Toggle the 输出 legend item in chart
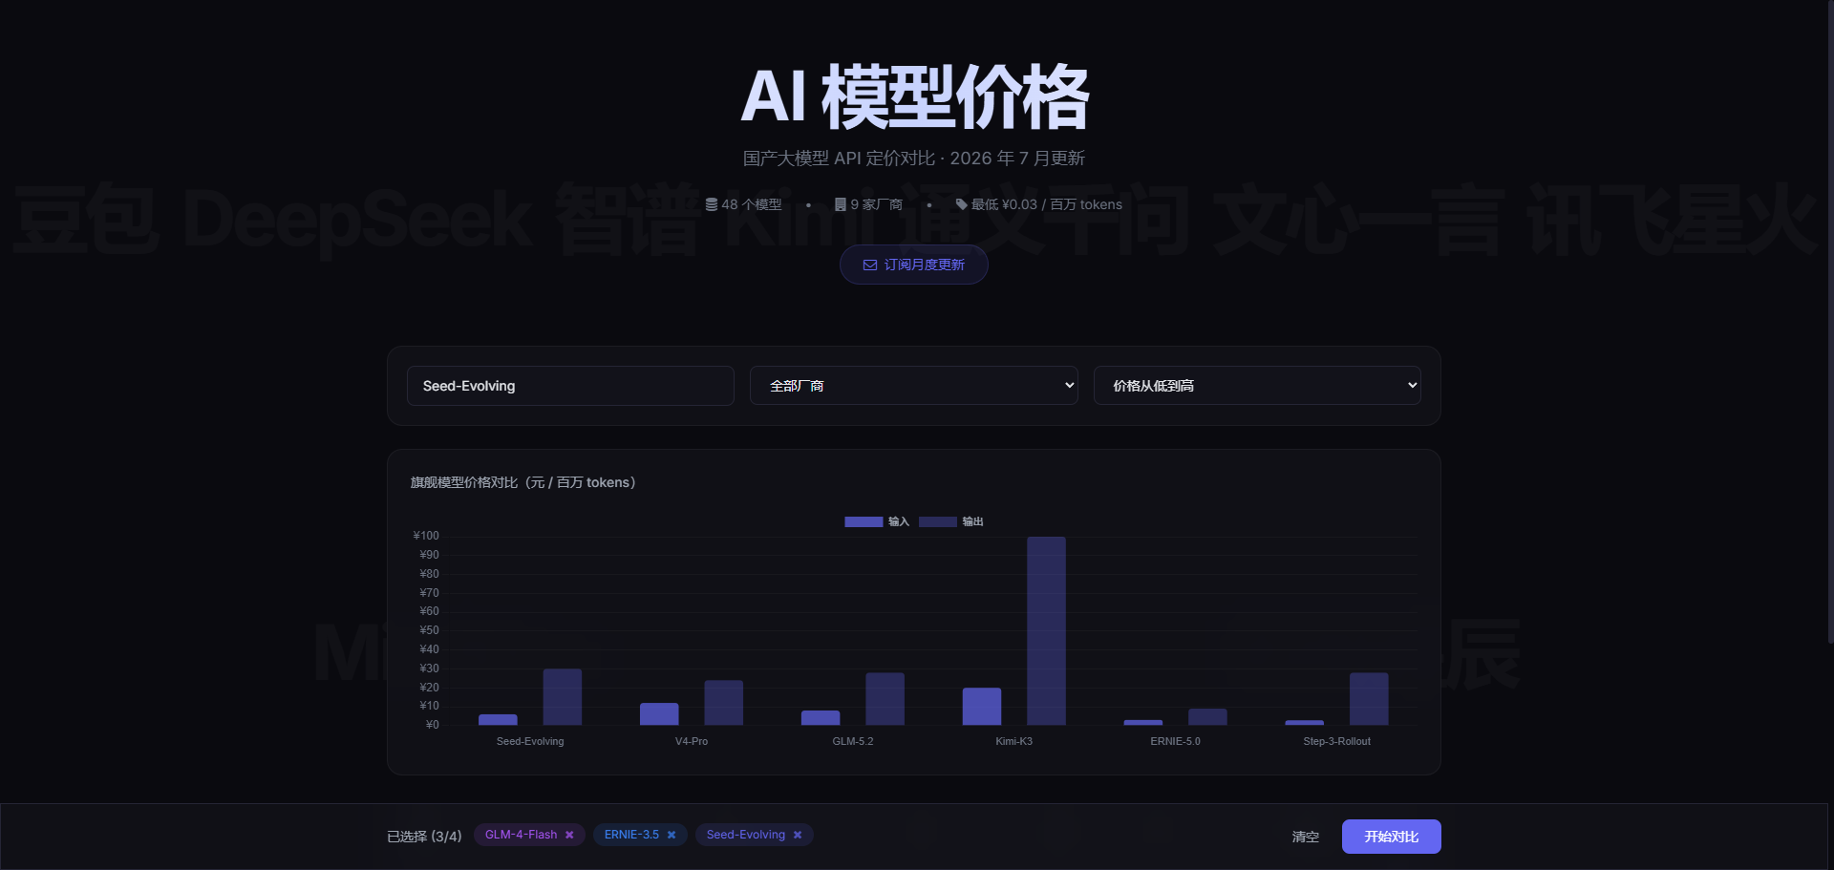This screenshot has height=870, width=1834. pos(951,521)
